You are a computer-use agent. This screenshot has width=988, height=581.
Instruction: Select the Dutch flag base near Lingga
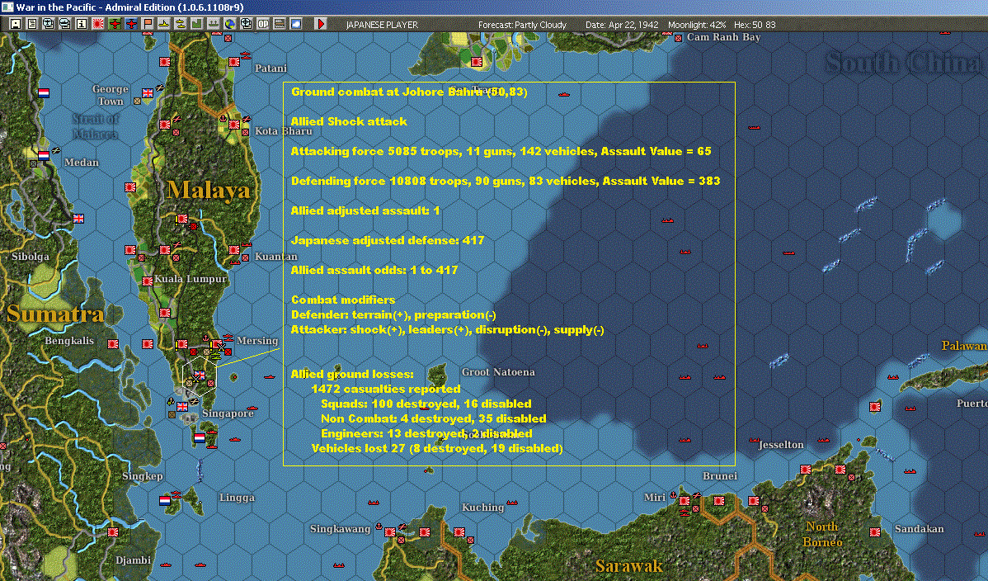click(x=164, y=501)
